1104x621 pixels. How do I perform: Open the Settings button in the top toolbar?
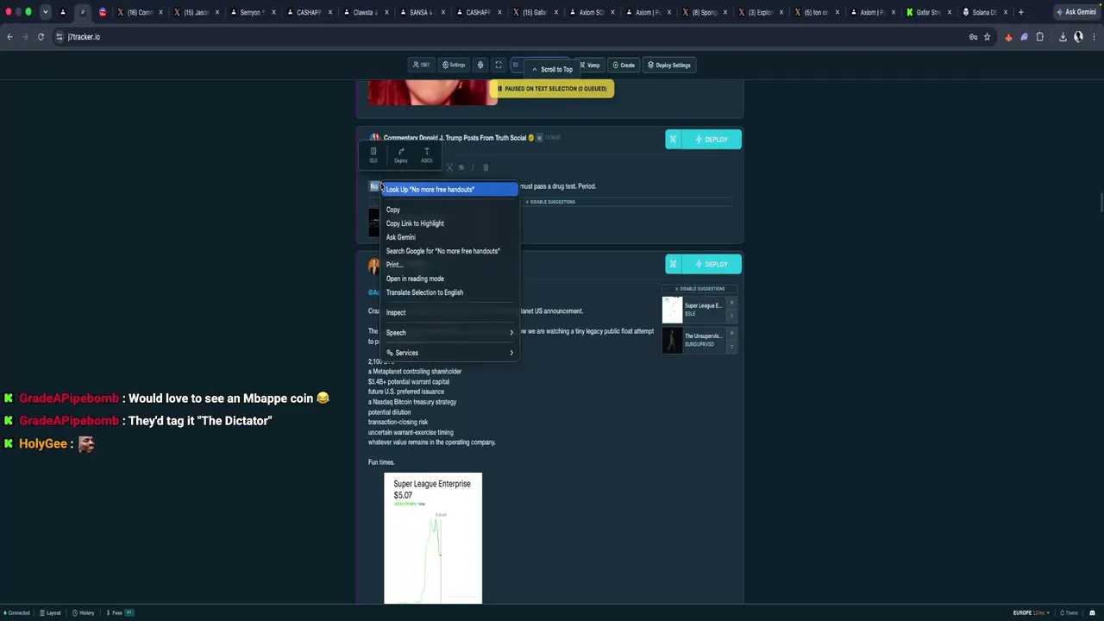[454, 65]
